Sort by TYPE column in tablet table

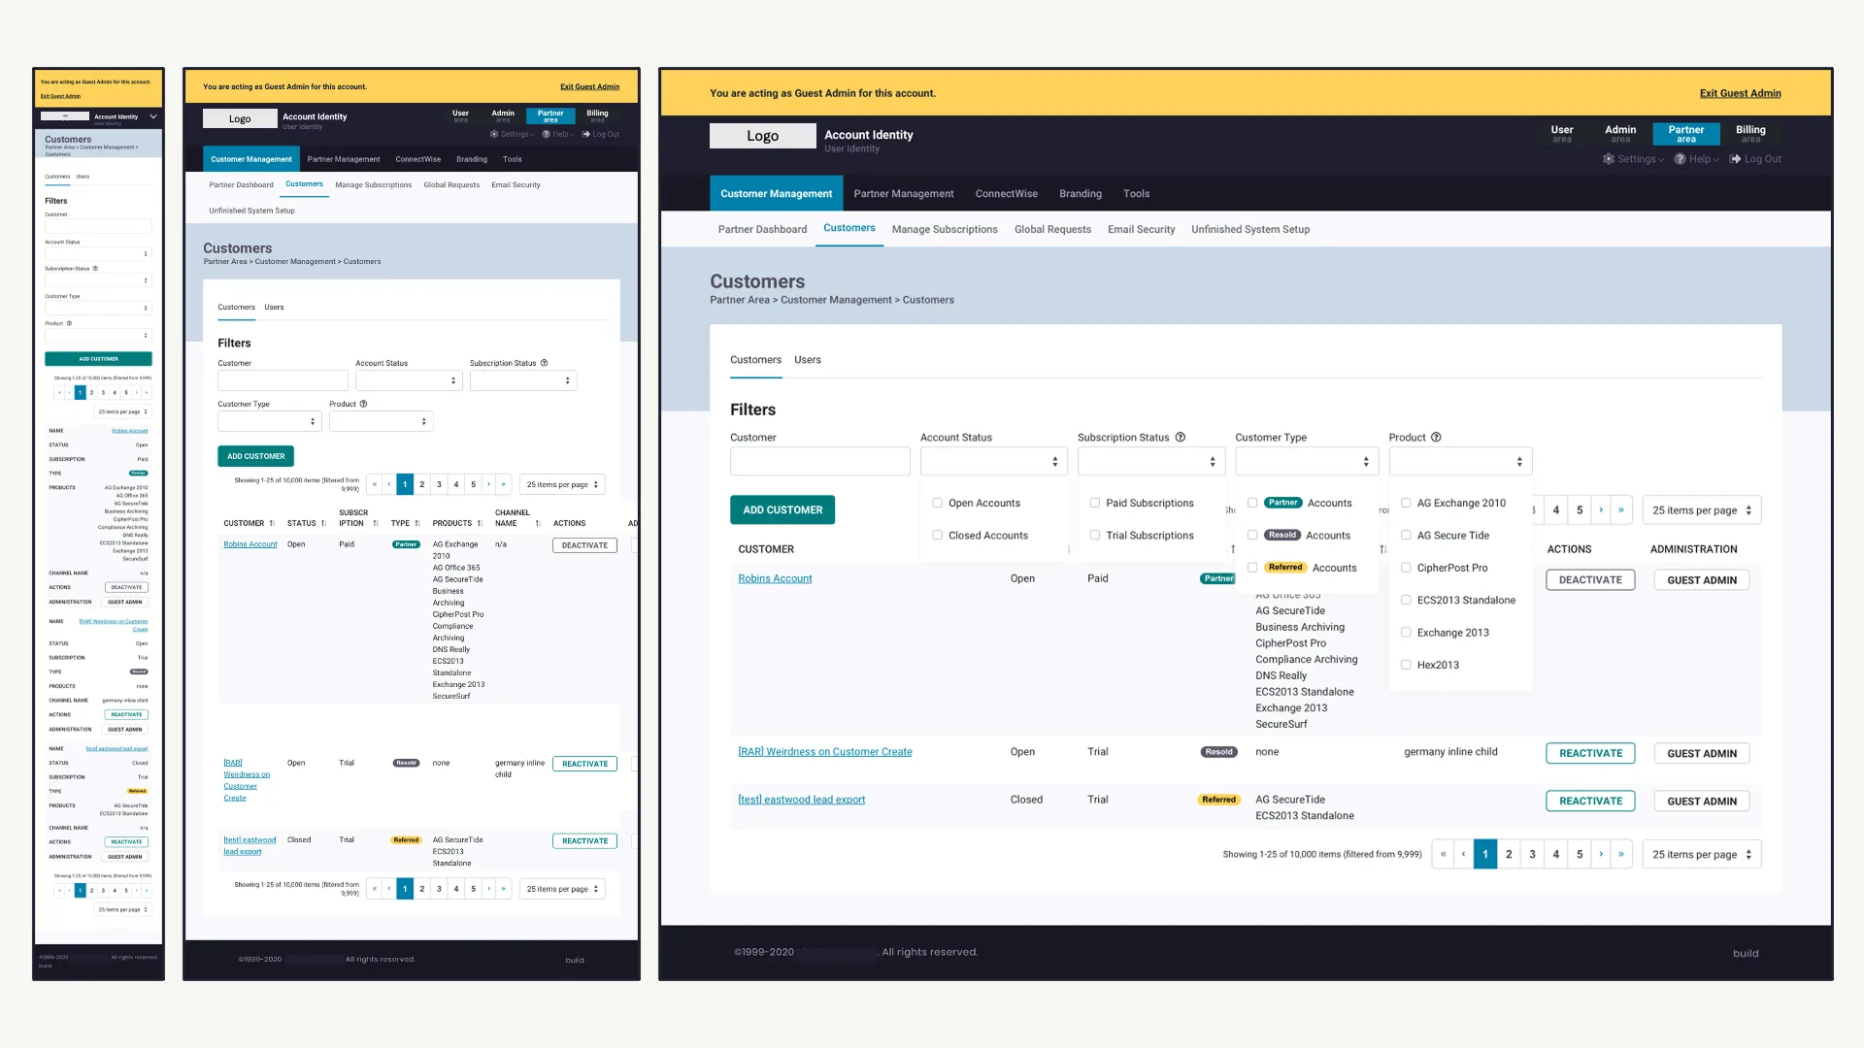click(x=417, y=524)
